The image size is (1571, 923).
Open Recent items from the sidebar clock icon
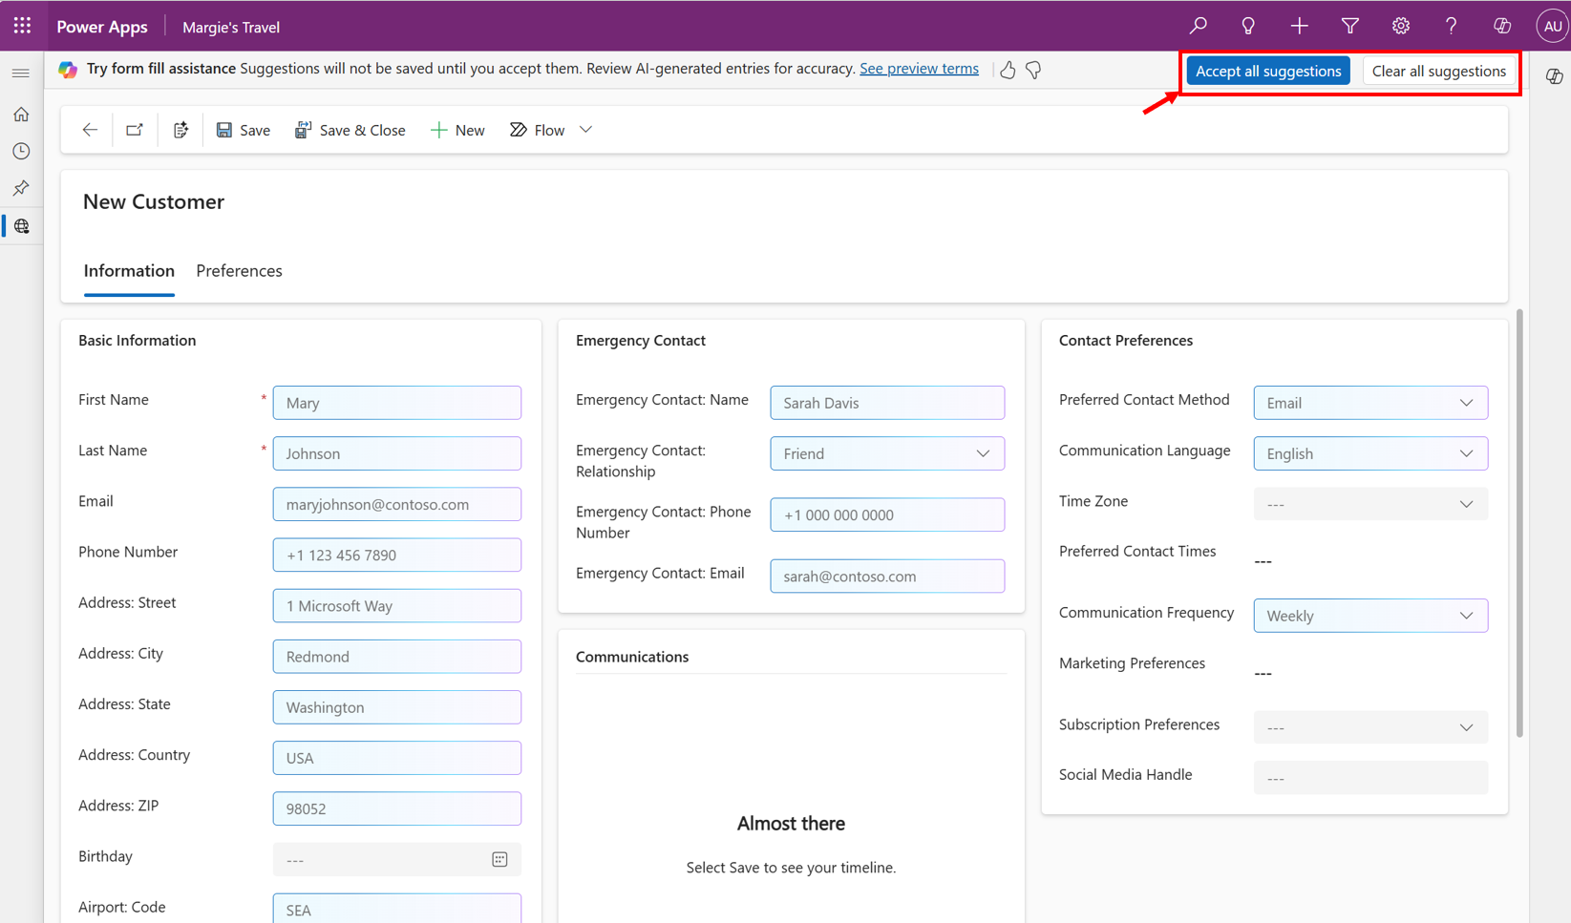point(21,151)
